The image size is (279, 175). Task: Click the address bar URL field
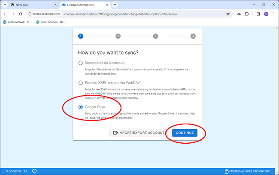[x=142, y=14]
